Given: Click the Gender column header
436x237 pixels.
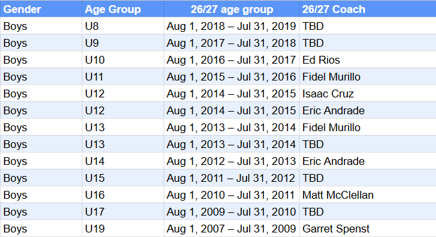Looking at the screenshot, I should (41, 9).
